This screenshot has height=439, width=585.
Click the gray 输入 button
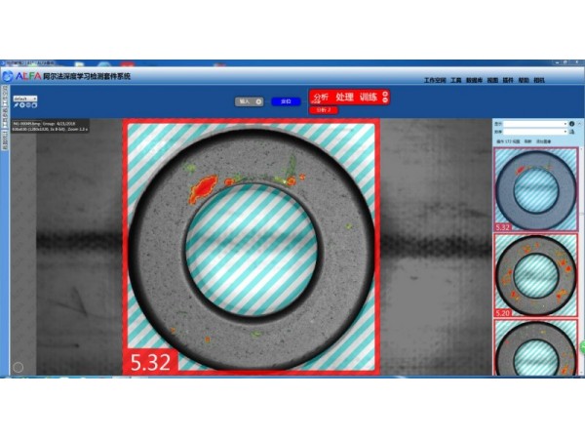point(249,100)
